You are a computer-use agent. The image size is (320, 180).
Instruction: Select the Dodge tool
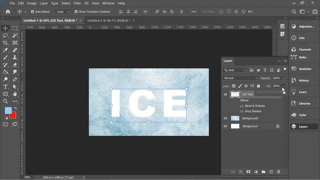[x=5, y=79]
